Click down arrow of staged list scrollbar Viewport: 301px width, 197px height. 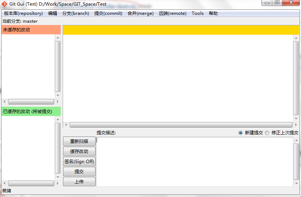[58, 177]
